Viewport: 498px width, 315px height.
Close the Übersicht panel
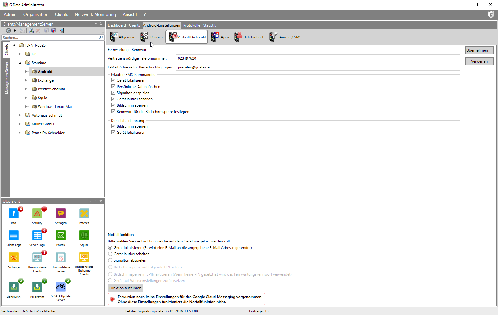click(101, 201)
